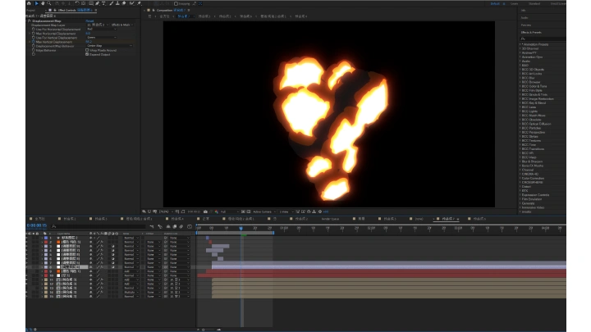The image size is (591, 332).
Task: Toggle the eye visibility column of layer 10
Action: pyautogui.click(x=26, y=275)
